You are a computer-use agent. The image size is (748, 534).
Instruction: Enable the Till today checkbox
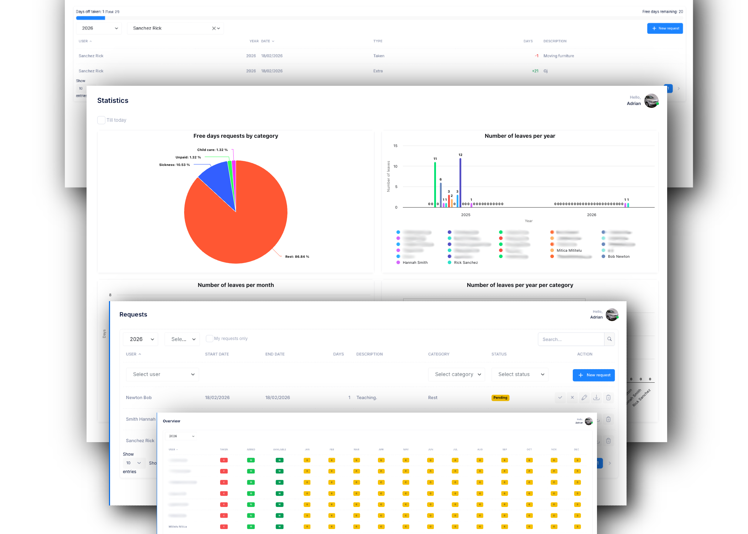(101, 120)
